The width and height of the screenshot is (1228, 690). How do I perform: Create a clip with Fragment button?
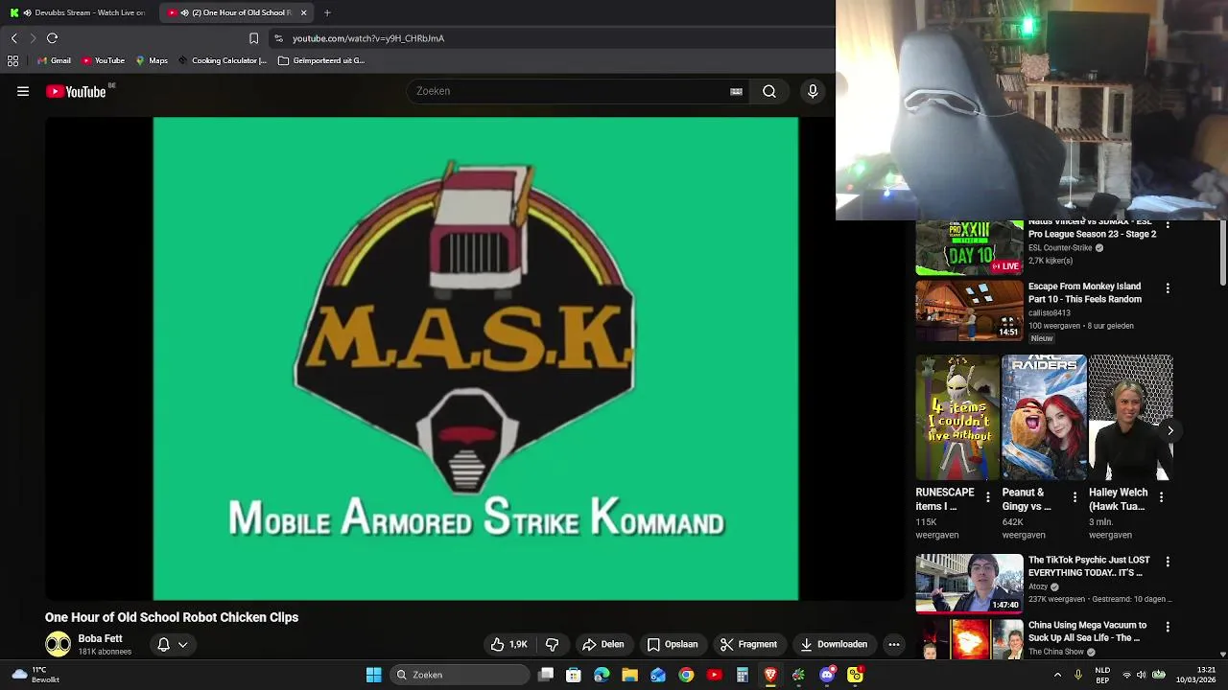tap(748, 644)
